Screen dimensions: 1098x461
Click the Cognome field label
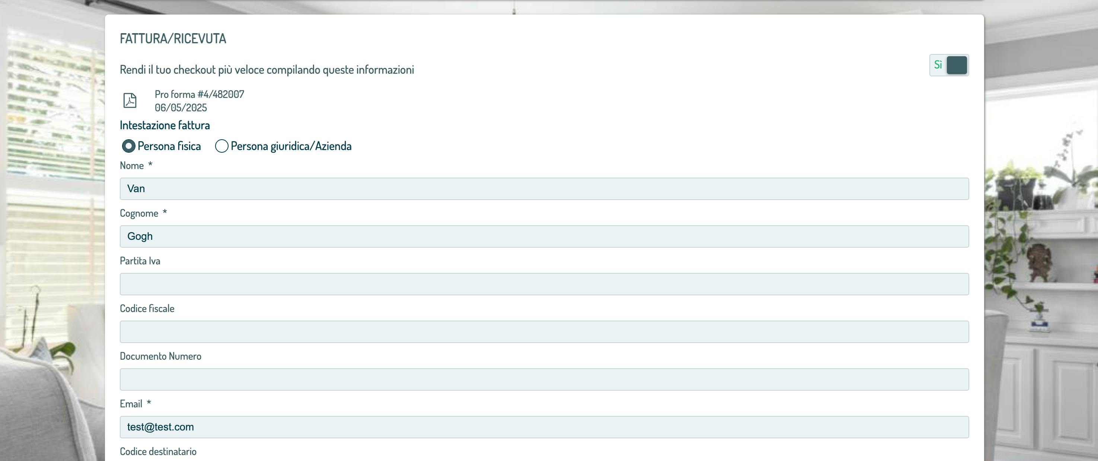(139, 213)
